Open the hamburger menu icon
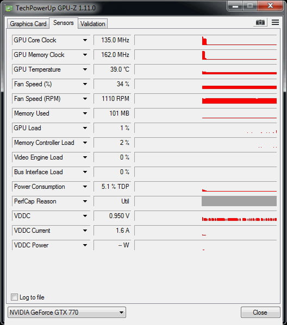 (x=275, y=22)
